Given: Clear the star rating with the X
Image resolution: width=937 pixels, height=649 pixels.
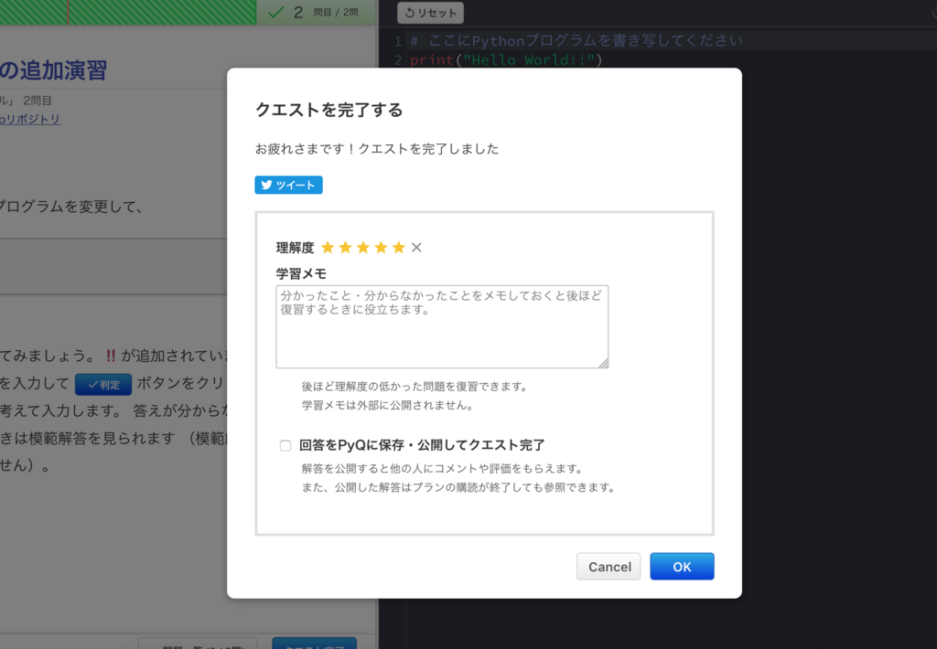Looking at the screenshot, I should click(416, 247).
